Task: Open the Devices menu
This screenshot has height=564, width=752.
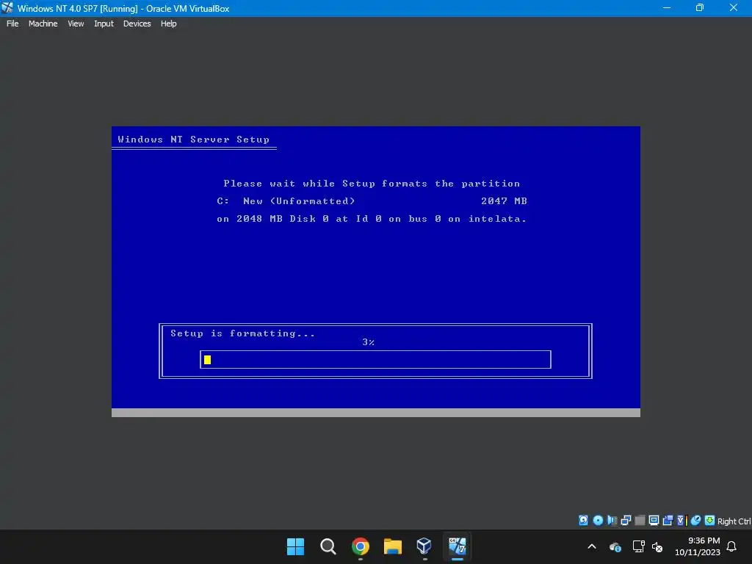Action: [137, 23]
